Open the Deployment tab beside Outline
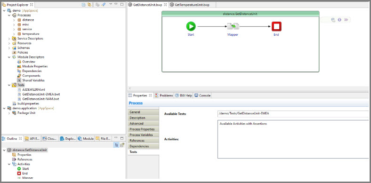Viewport: 371px width, 183px height. (x=68, y=139)
